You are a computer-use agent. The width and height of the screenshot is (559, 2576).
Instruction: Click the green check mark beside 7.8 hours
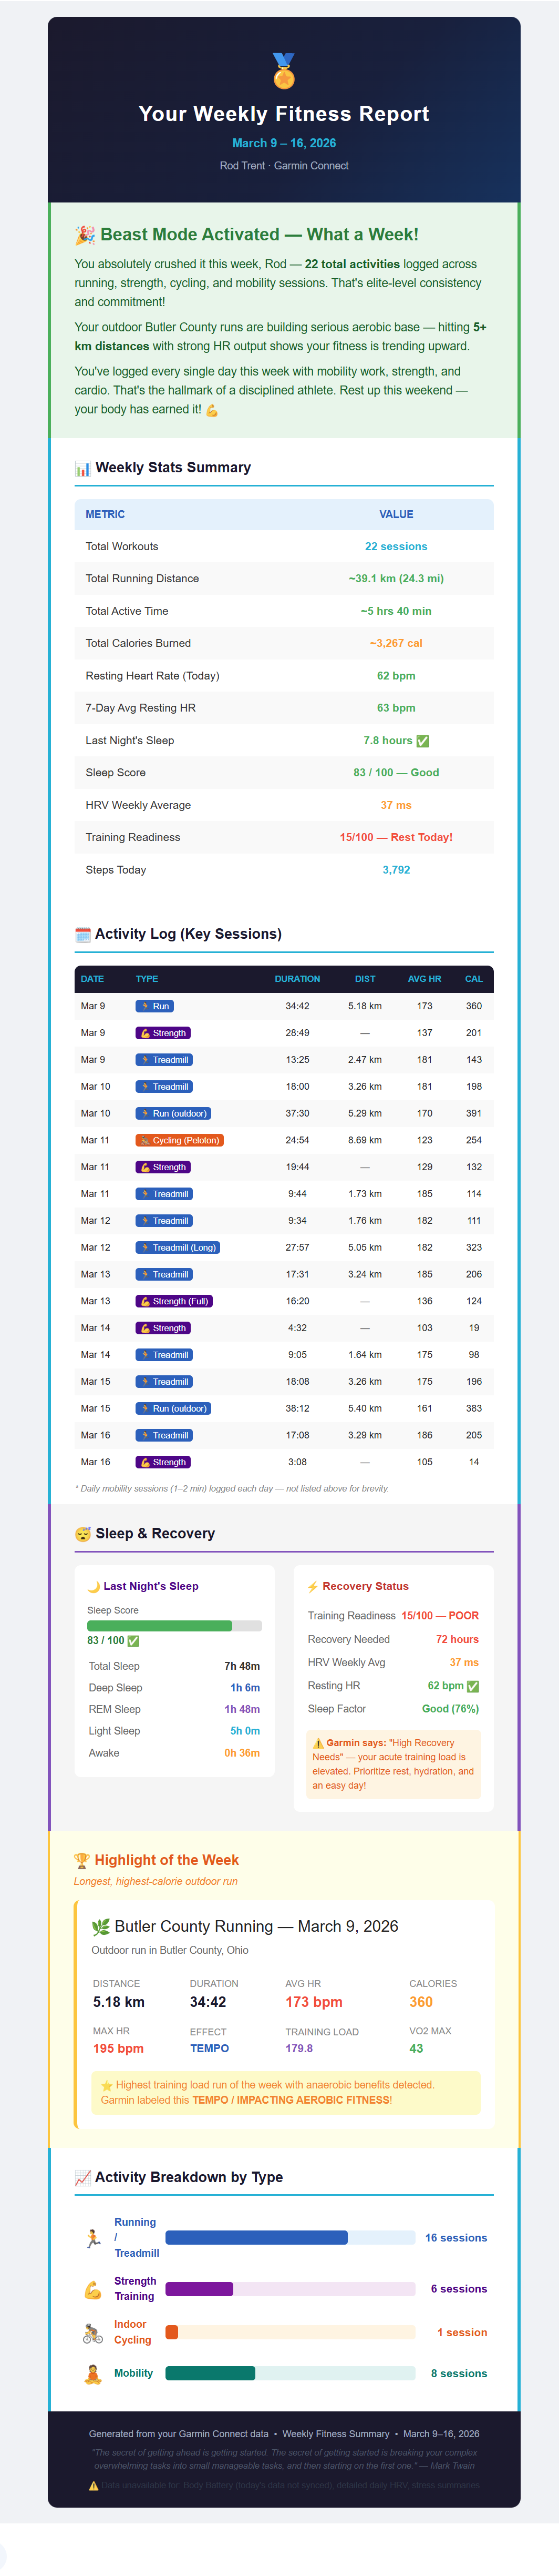click(x=422, y=741)
